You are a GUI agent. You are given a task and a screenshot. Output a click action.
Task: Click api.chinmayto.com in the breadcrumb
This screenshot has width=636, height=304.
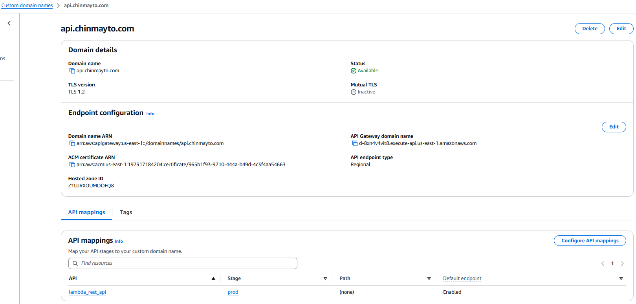pyautogui.click(x=86, y=5)
